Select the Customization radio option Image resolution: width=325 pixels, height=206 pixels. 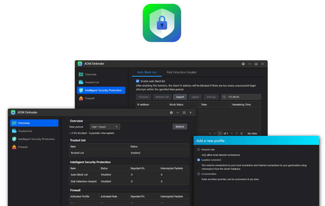click(x=199, y=174)
